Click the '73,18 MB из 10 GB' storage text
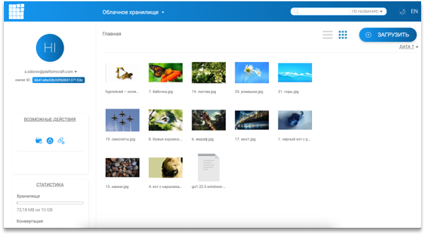 point(35,210)
